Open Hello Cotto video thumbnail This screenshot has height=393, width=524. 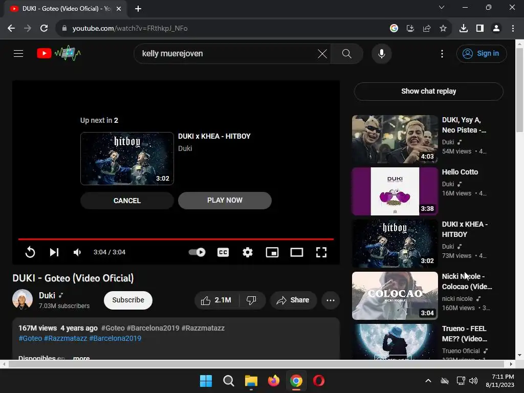point(395,191)
